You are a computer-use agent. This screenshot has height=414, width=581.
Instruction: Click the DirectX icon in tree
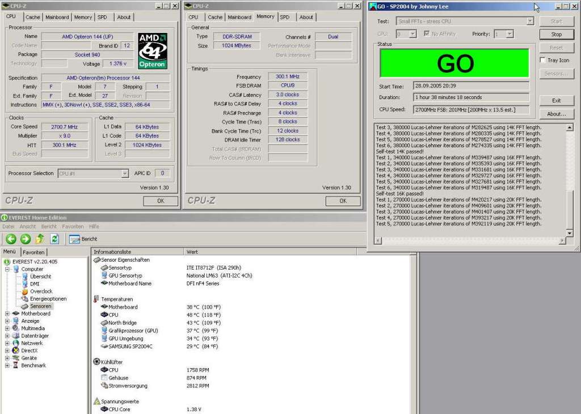coord(16,351)
